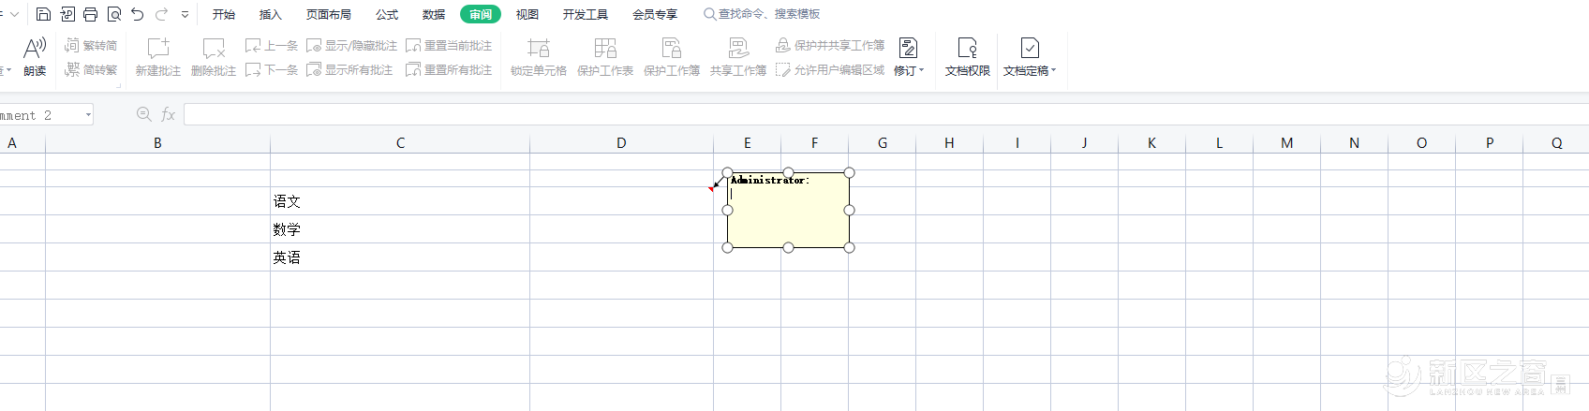Open the 会员专享 tab

click(x=654, y=14)
